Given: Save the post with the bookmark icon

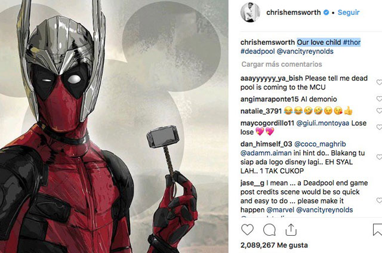Looking at the screenshot, I should (x=377, y=230).
